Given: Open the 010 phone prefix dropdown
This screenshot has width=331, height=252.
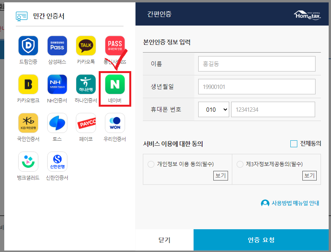Looking at the screenshot, I should [213, 109].
